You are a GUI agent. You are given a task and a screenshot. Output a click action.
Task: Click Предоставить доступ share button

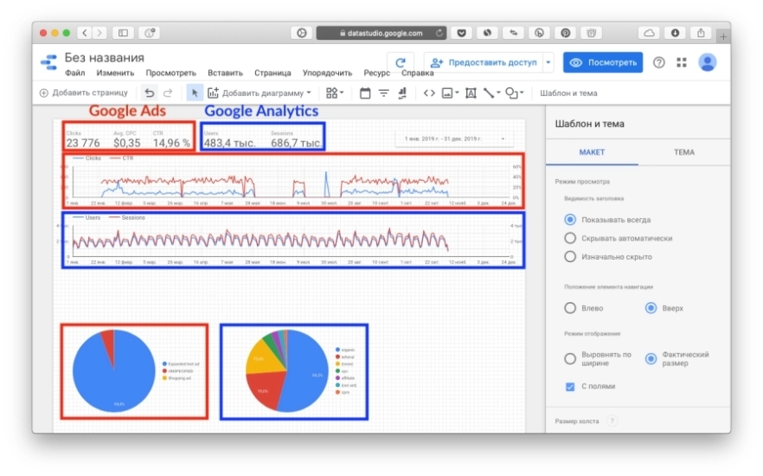click(484, 62)
